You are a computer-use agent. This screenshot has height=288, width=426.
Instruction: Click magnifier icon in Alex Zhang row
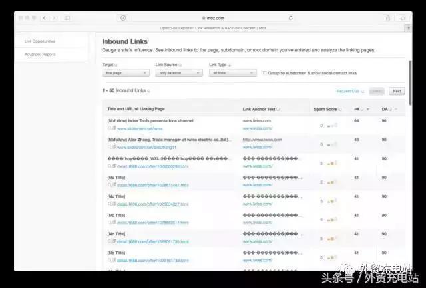pyautogui.click(x=110, y=147)
